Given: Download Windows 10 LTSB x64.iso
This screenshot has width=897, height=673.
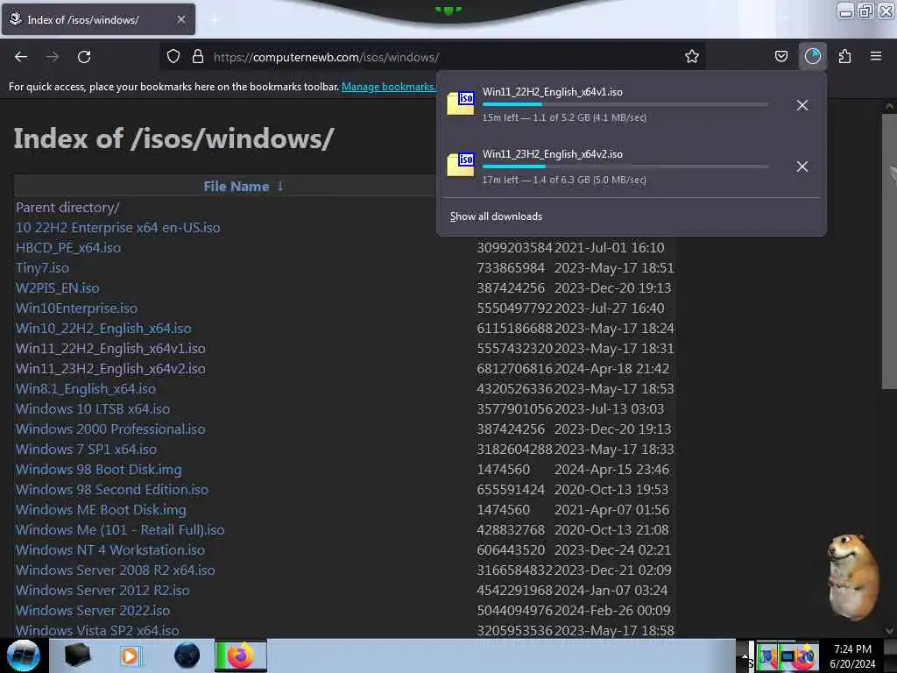Looking at the screenshot, I should click(x=93, y=408).
